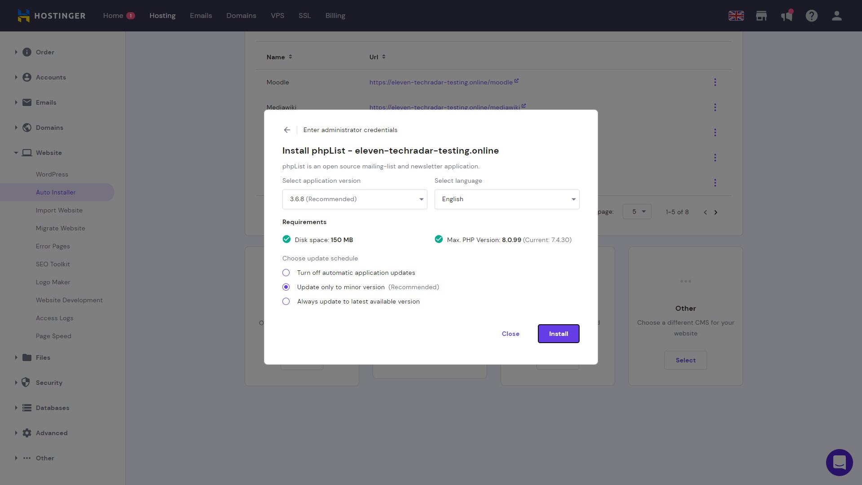Click the Emails envelope icon in sidebar
The height and width of the screenshot is (485, 862).
(27, 102)
